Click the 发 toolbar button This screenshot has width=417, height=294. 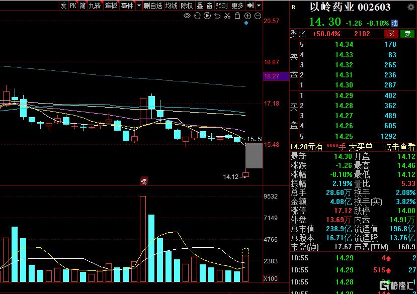[63, 6]
